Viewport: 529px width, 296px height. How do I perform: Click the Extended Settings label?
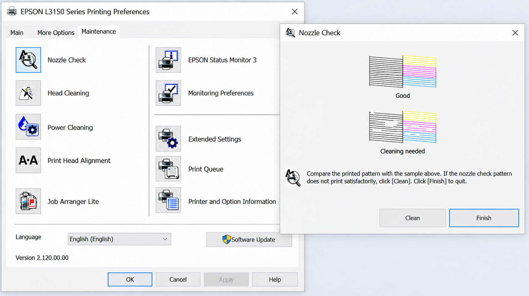(x=215, y=139)
